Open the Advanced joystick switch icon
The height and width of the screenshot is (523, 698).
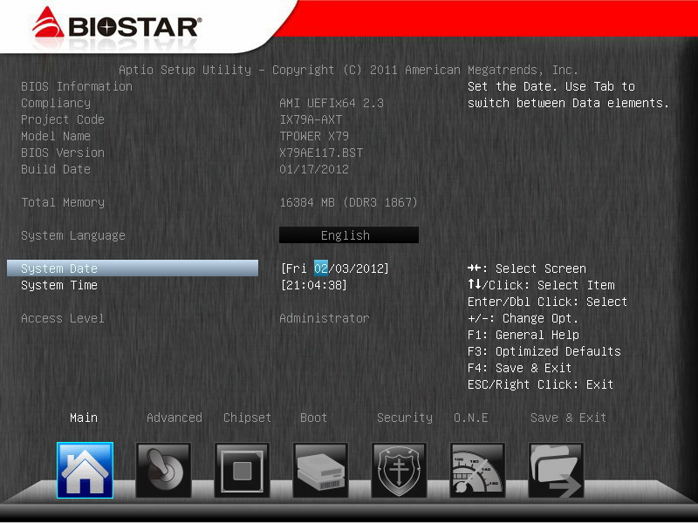pyautogui.click(x=163, y=470)
